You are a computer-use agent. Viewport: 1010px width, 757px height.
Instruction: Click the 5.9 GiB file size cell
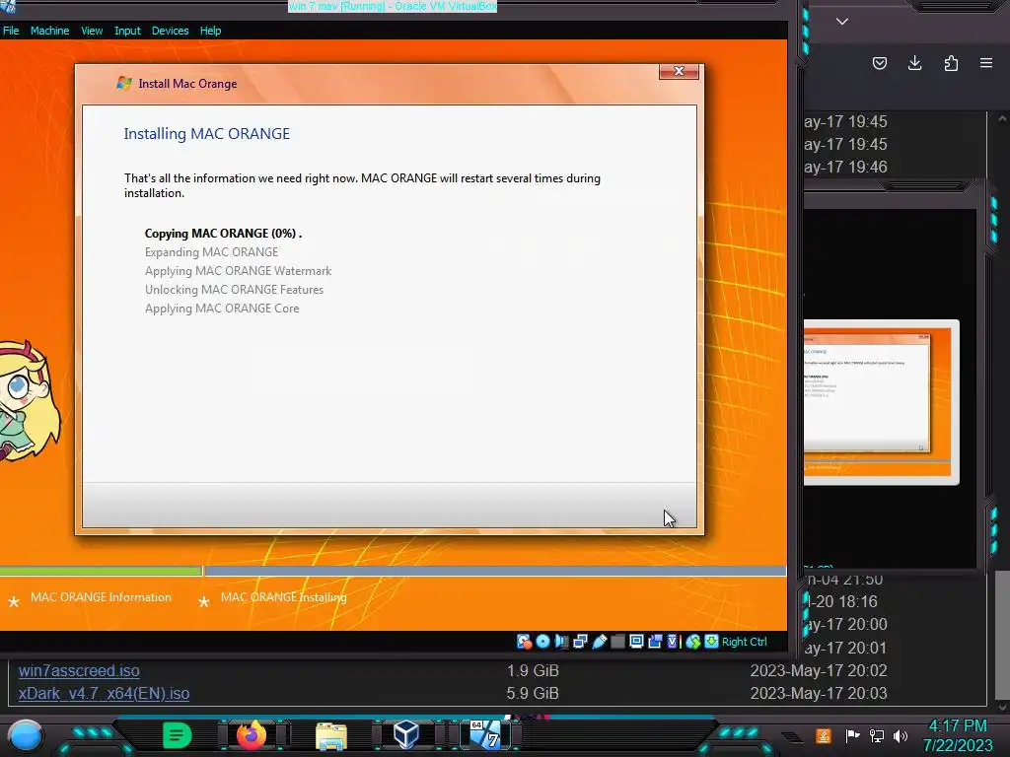coord(532,693)
